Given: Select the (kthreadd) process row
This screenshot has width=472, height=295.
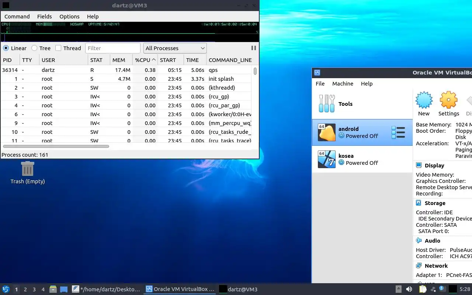Looking at the screenshot, I should click(x=126, y=87).
